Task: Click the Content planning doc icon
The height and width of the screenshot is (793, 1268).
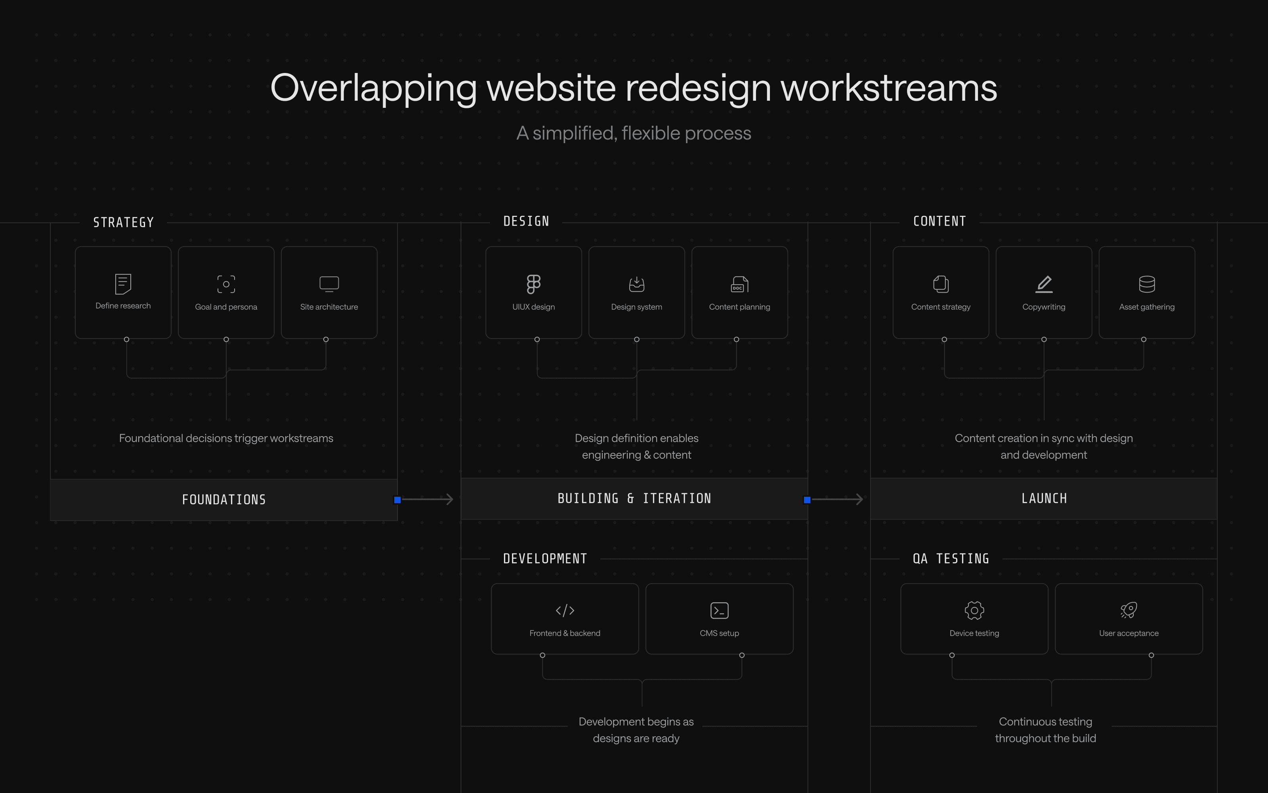Action: click(x=739, y=284)
